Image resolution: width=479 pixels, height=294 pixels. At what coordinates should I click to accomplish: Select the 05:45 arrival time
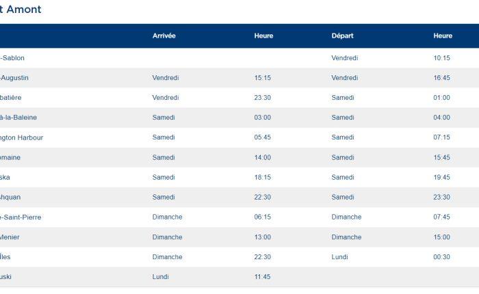tap(262, 137)
